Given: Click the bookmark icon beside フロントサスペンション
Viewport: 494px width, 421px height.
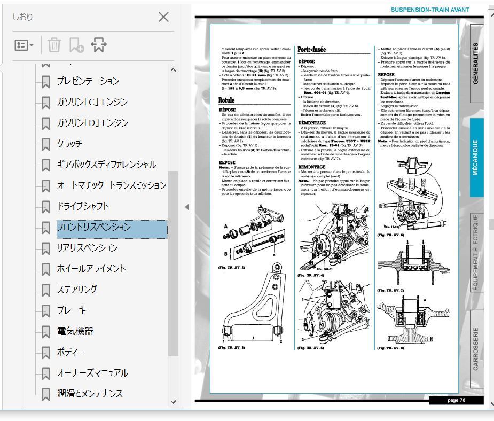Looking at the screenshot, I should pos(46,228).
